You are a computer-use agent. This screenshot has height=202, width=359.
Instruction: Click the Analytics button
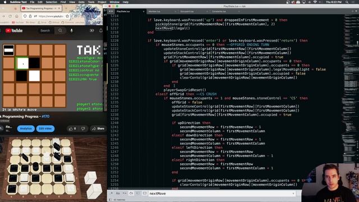coord(26,128)
